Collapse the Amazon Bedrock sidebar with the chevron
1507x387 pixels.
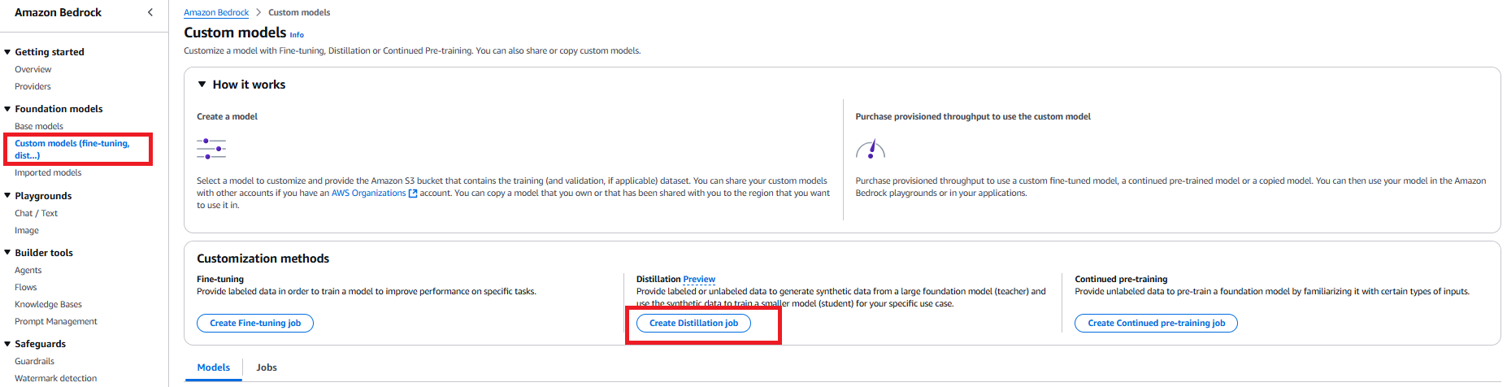coord(150,12)
